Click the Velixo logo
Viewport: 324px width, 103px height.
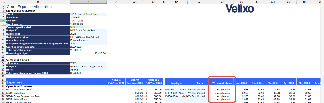point(239,9)
